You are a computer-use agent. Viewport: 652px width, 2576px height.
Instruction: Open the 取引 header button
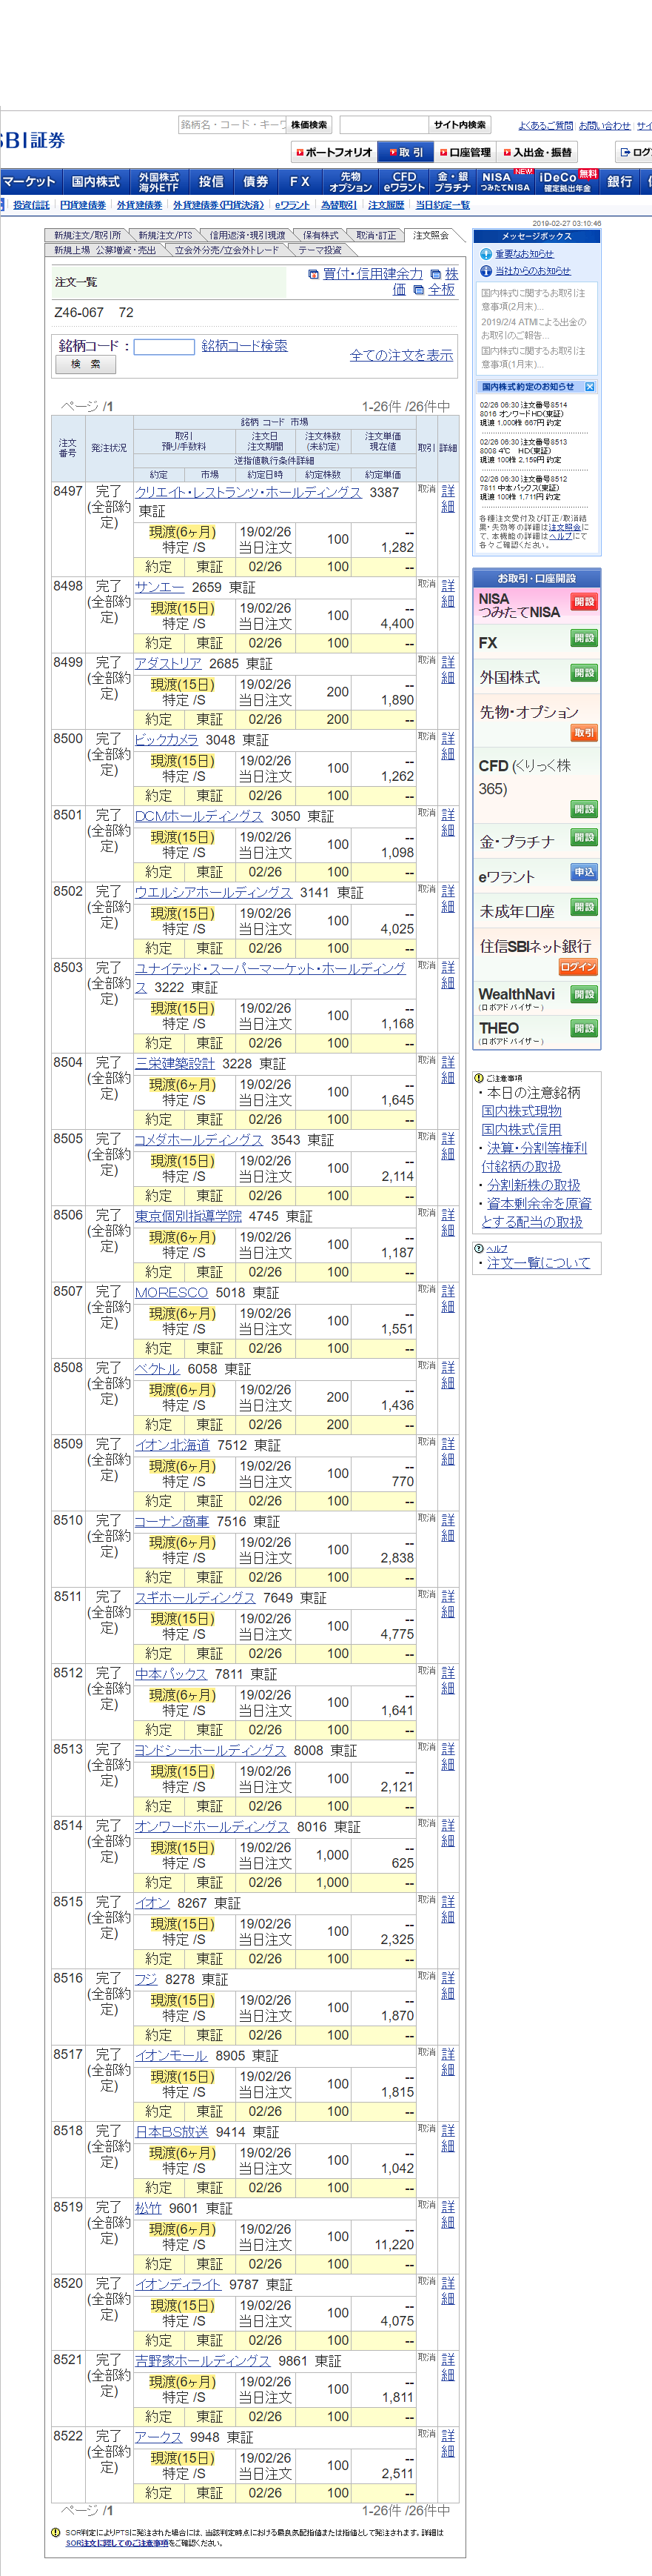406,152
